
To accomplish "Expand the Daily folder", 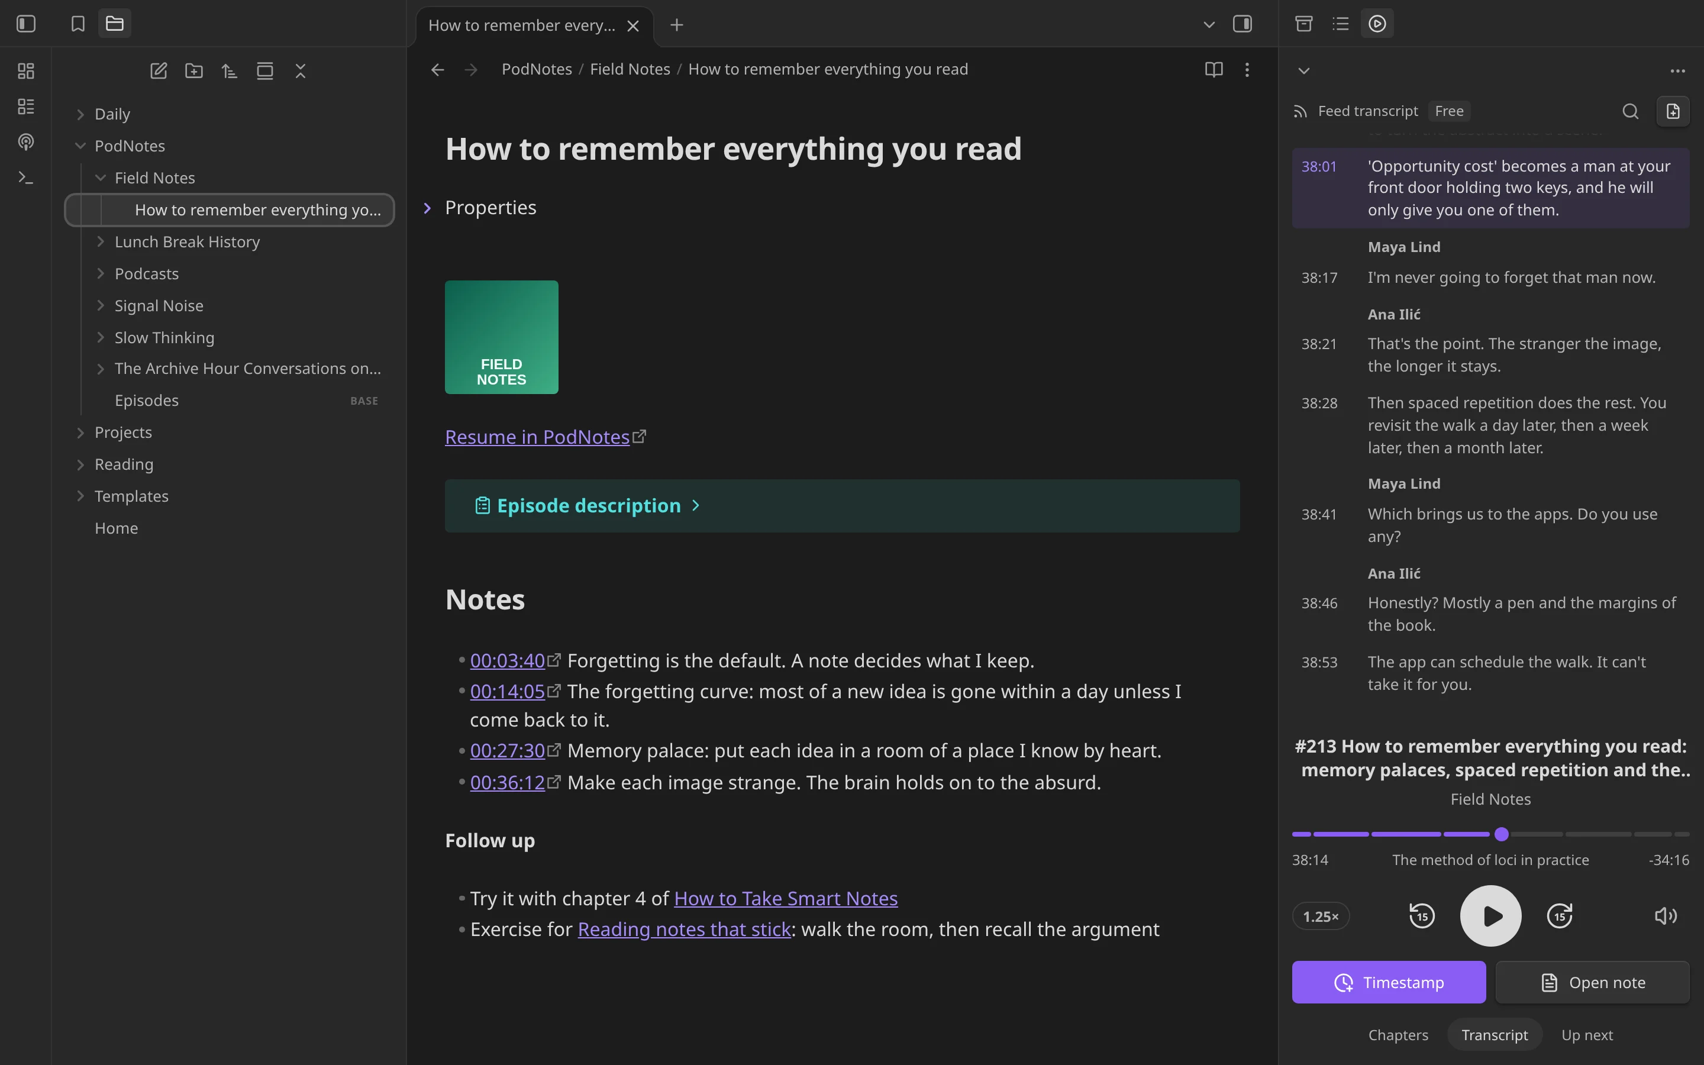I will pyautogui.click(x=229, y=114).
